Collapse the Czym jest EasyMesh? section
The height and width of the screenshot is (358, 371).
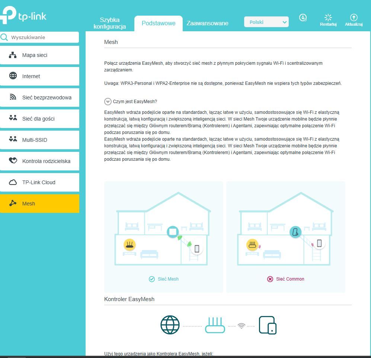pos(108,102)
